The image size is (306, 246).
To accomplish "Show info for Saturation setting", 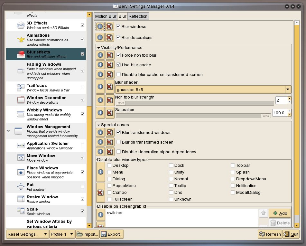I will [x=100, y=113].
